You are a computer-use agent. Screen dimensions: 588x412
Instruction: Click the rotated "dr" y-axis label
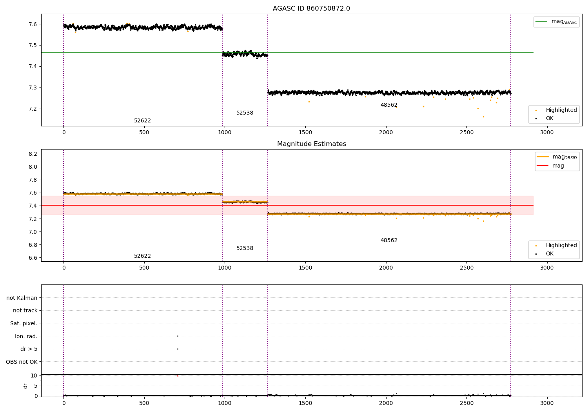(x=25, y=386)
